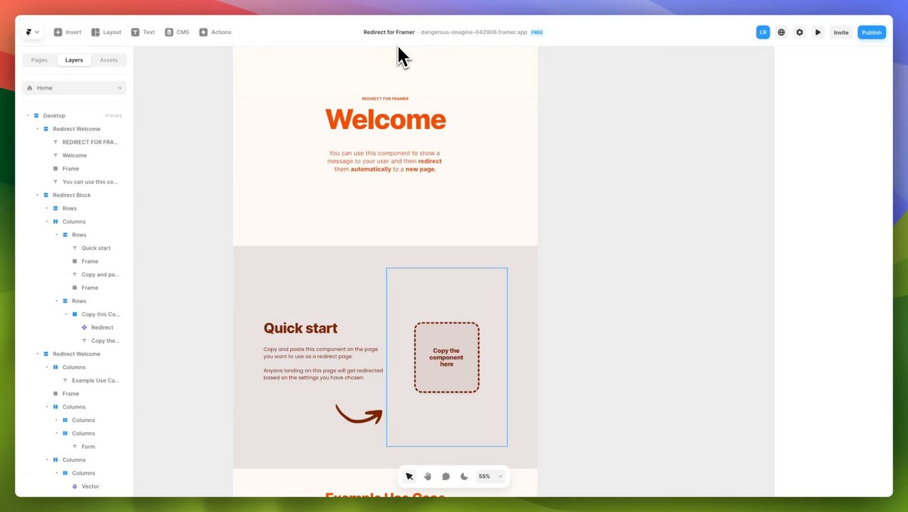The height and width of the screenshot is (512, 908).
Task: Open the globe site settings icon
Action: 781,32
